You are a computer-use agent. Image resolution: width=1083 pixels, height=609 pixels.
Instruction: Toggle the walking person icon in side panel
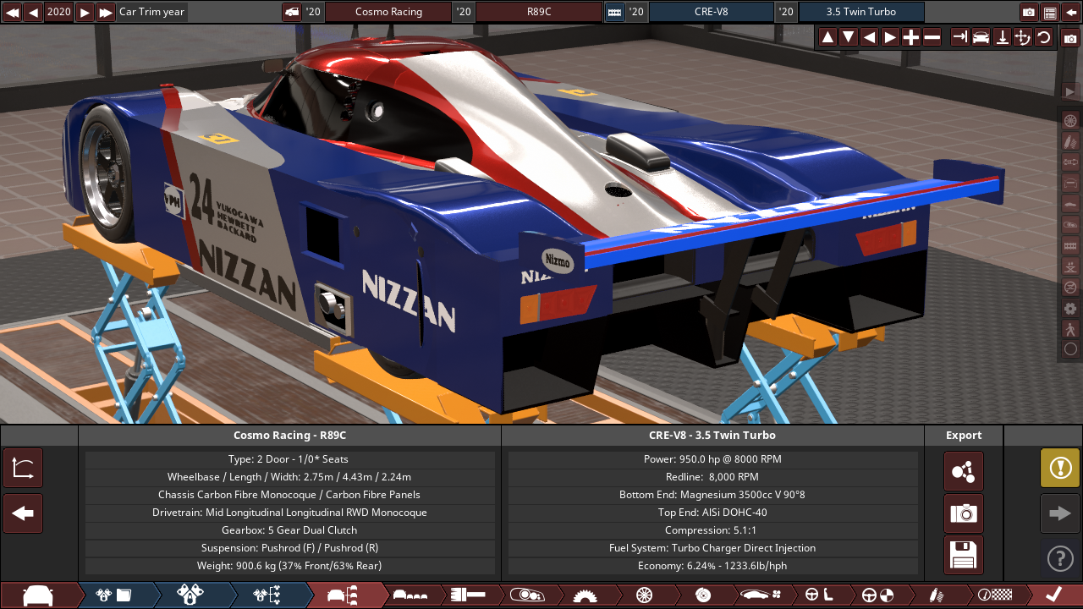(1070, 329)
